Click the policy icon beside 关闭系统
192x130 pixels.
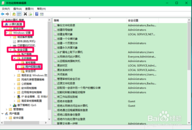pos(55,75)
